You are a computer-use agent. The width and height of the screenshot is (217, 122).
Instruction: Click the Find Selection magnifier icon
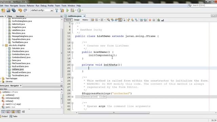pos(108,20)
